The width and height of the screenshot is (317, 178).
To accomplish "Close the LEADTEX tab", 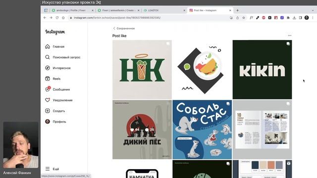I will point(184,10).
